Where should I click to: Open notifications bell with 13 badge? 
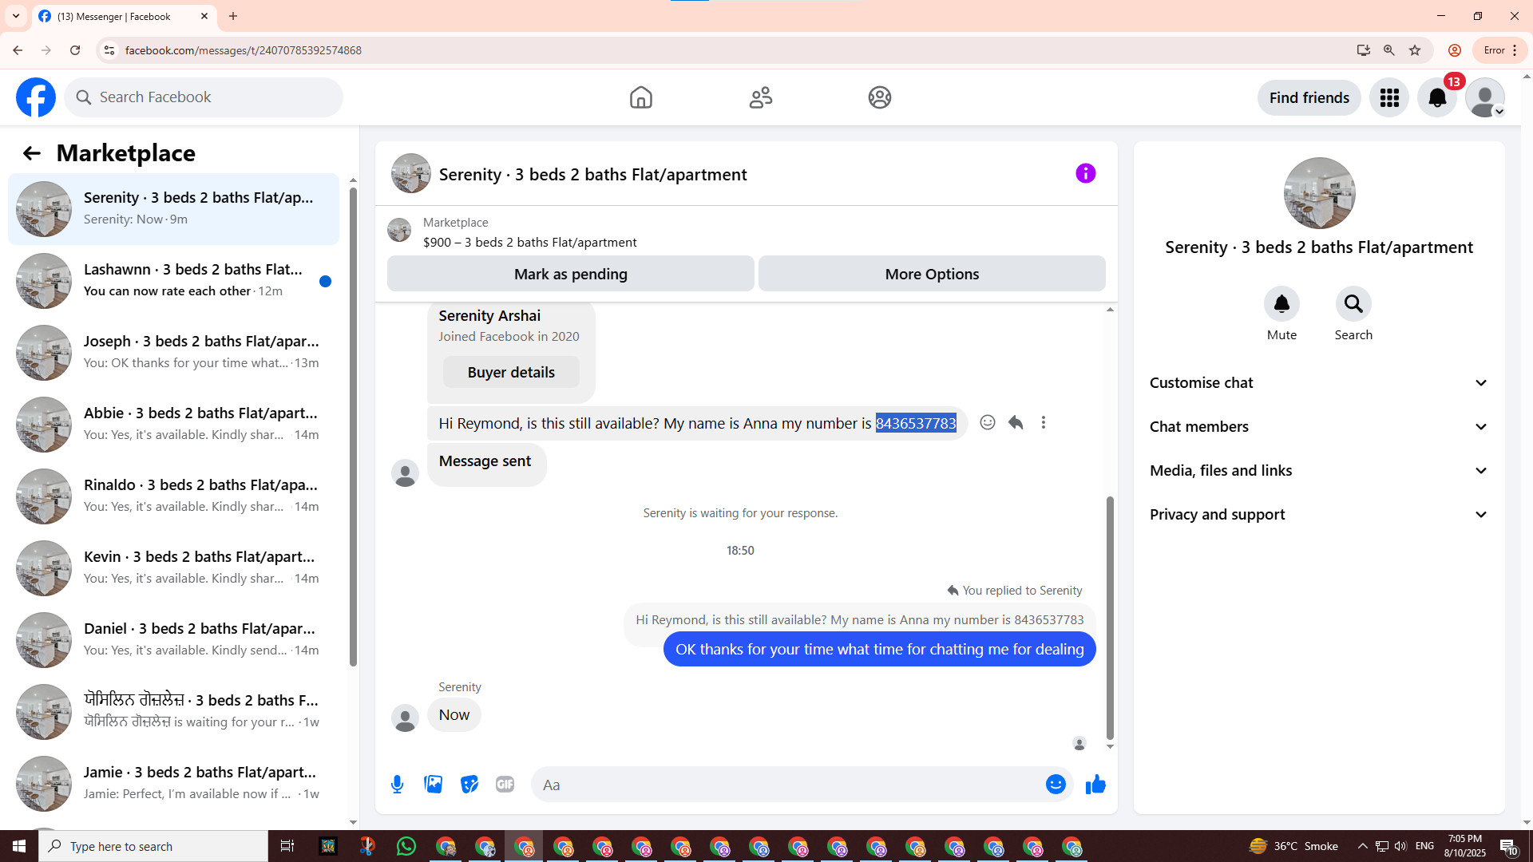[1437, 97]
